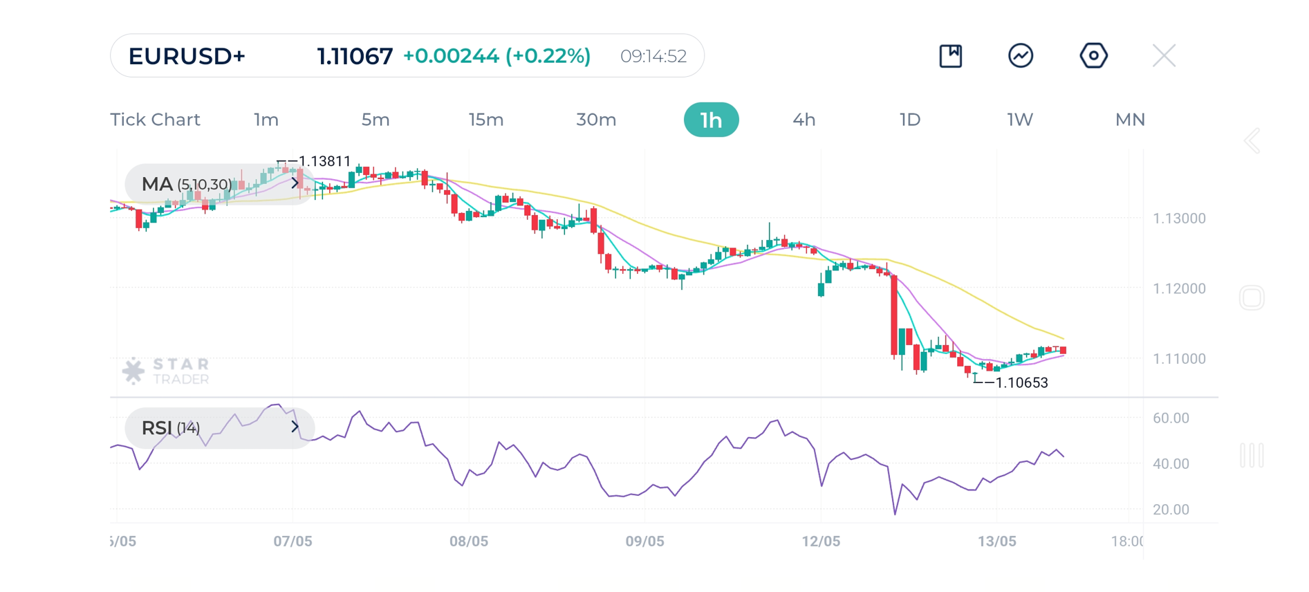
Task: Collapse the chart via right-edge chevron icon
Action: click(1252, 140)
